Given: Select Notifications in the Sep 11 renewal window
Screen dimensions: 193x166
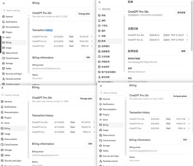Looking at the screenshot, I should (13, 107).
